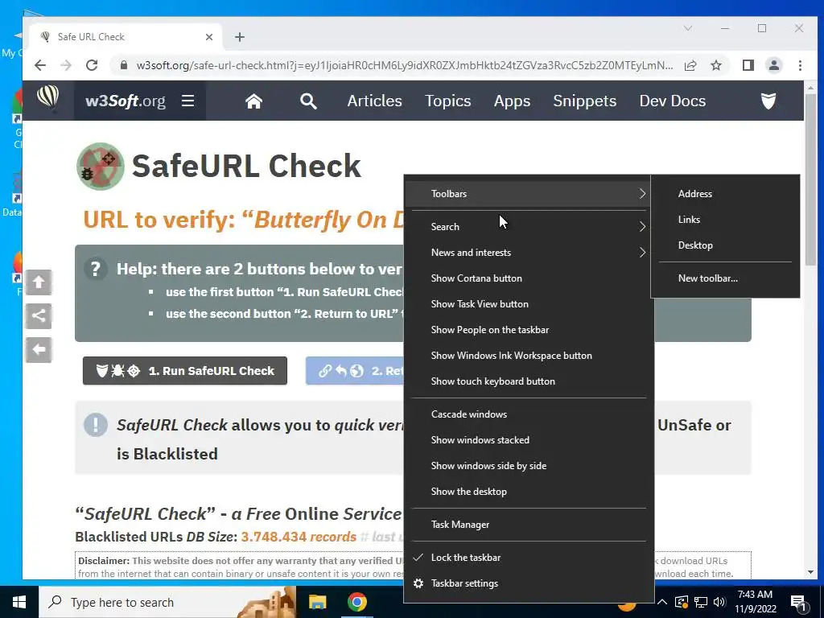Toggle Show People on the taskbar

[529, 330]
